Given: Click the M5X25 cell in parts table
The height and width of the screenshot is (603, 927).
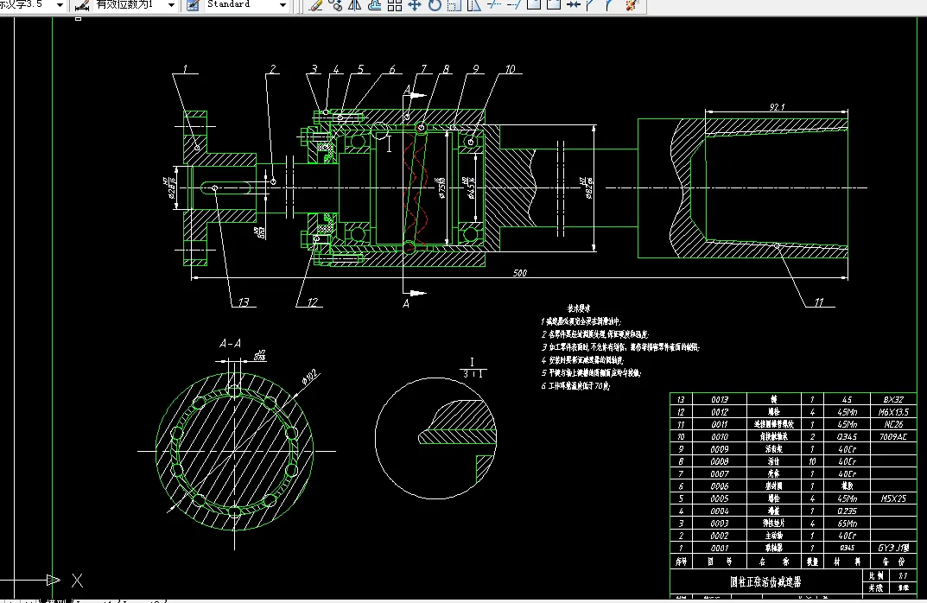Looking at the screenshot, I should pyautogui.click(x=893, y=498).
